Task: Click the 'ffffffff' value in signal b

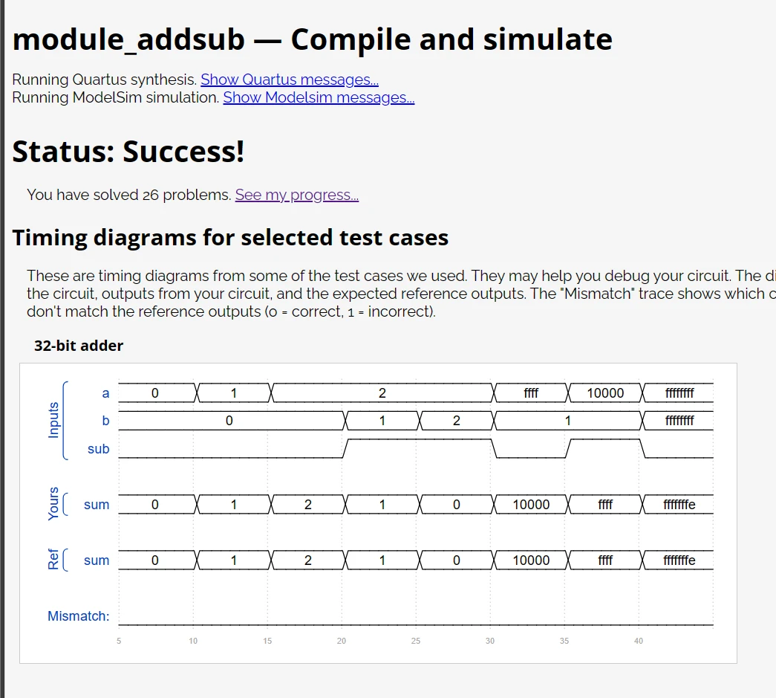Action: point(679,421)
